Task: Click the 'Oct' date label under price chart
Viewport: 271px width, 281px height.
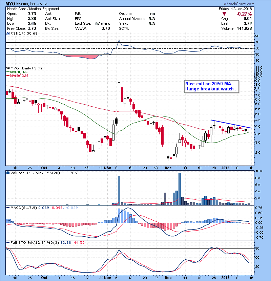Action: 44,168
